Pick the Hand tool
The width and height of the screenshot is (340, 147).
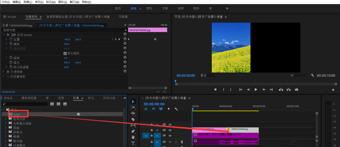[x=133, y=137]
